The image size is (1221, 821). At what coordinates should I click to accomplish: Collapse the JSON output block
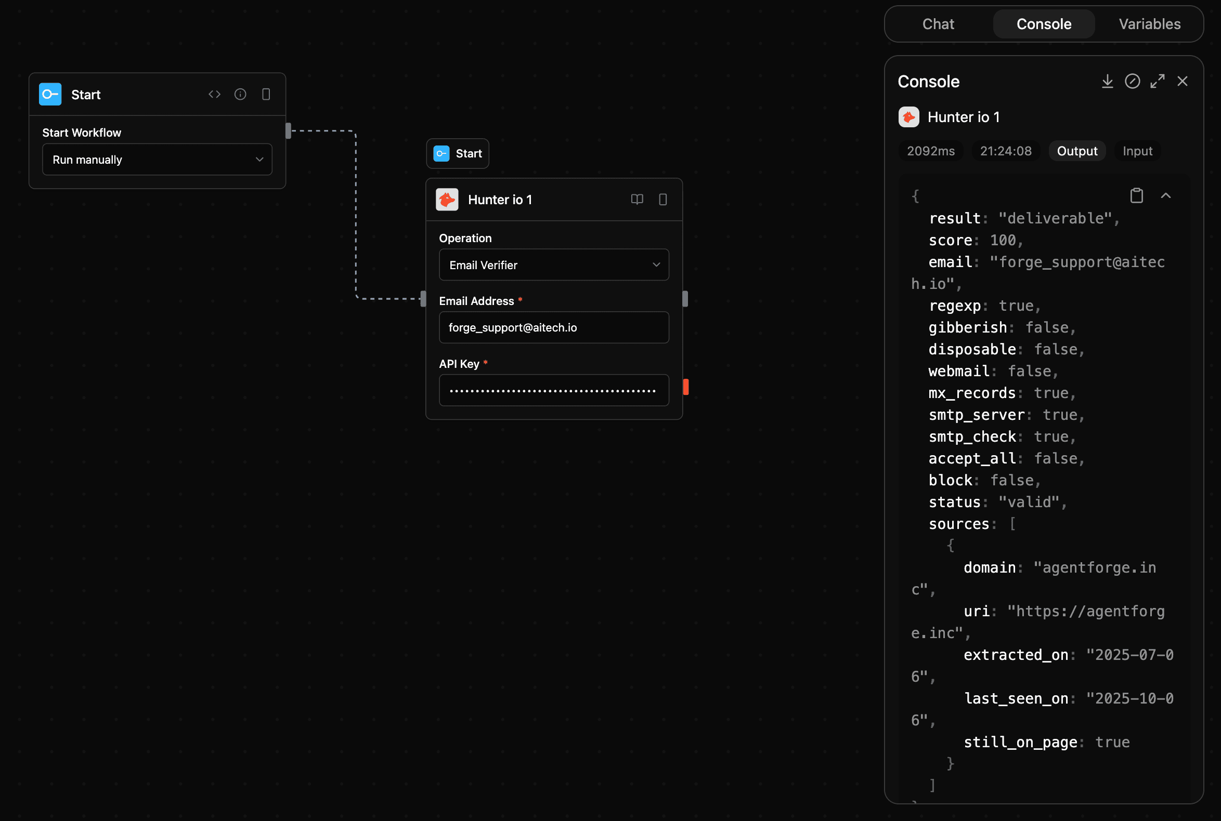coord(1166,195)
